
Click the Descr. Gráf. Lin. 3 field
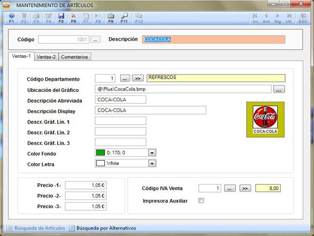(121, 142)
